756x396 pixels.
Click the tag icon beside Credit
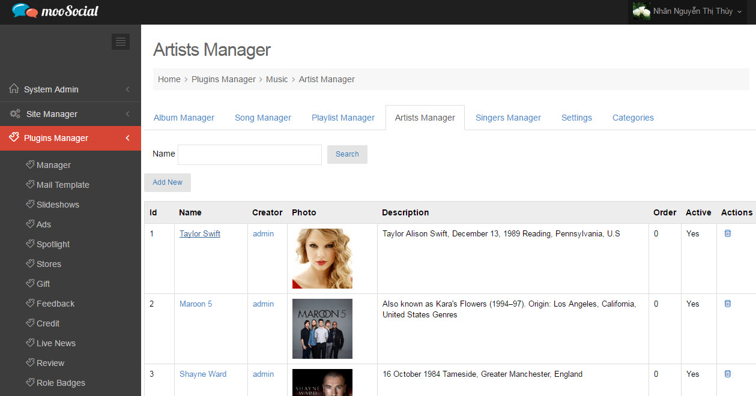[x=30, y=323]
